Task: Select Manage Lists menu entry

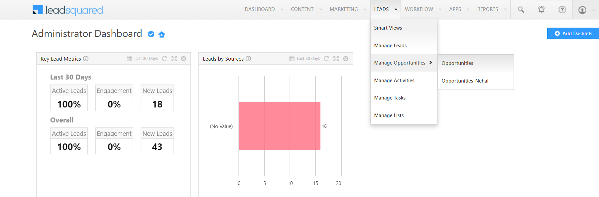Action: (x=404, y=115)
